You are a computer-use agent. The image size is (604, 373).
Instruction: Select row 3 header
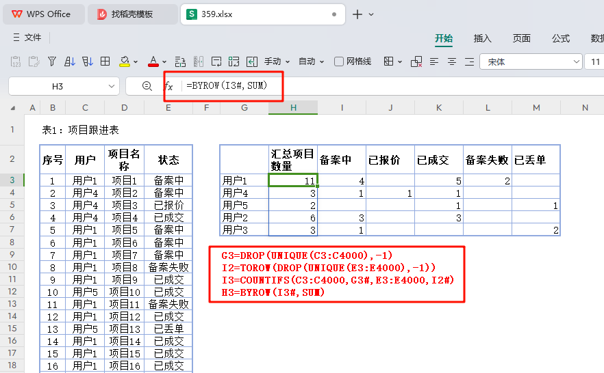point(12,180)
